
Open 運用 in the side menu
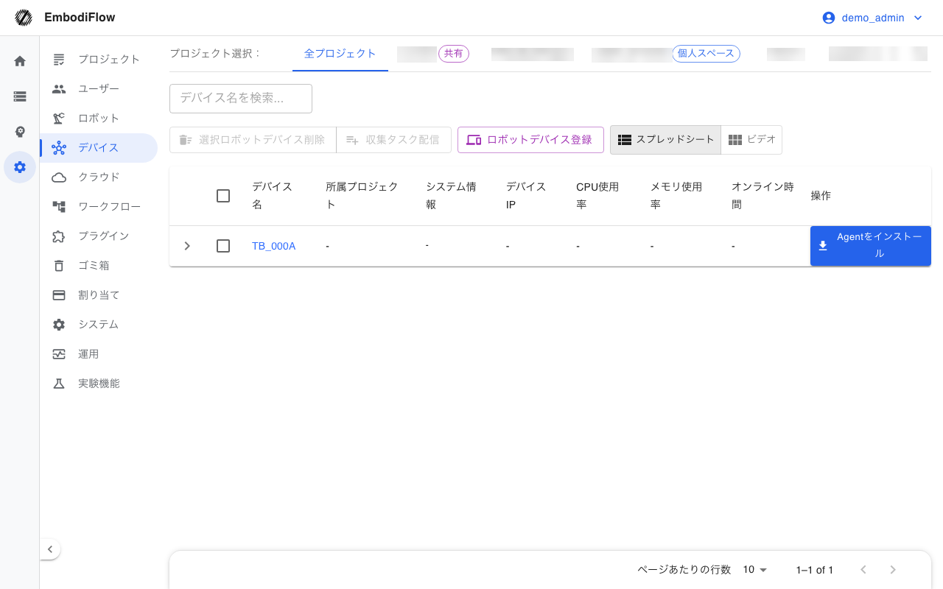[x=99, y=354]
